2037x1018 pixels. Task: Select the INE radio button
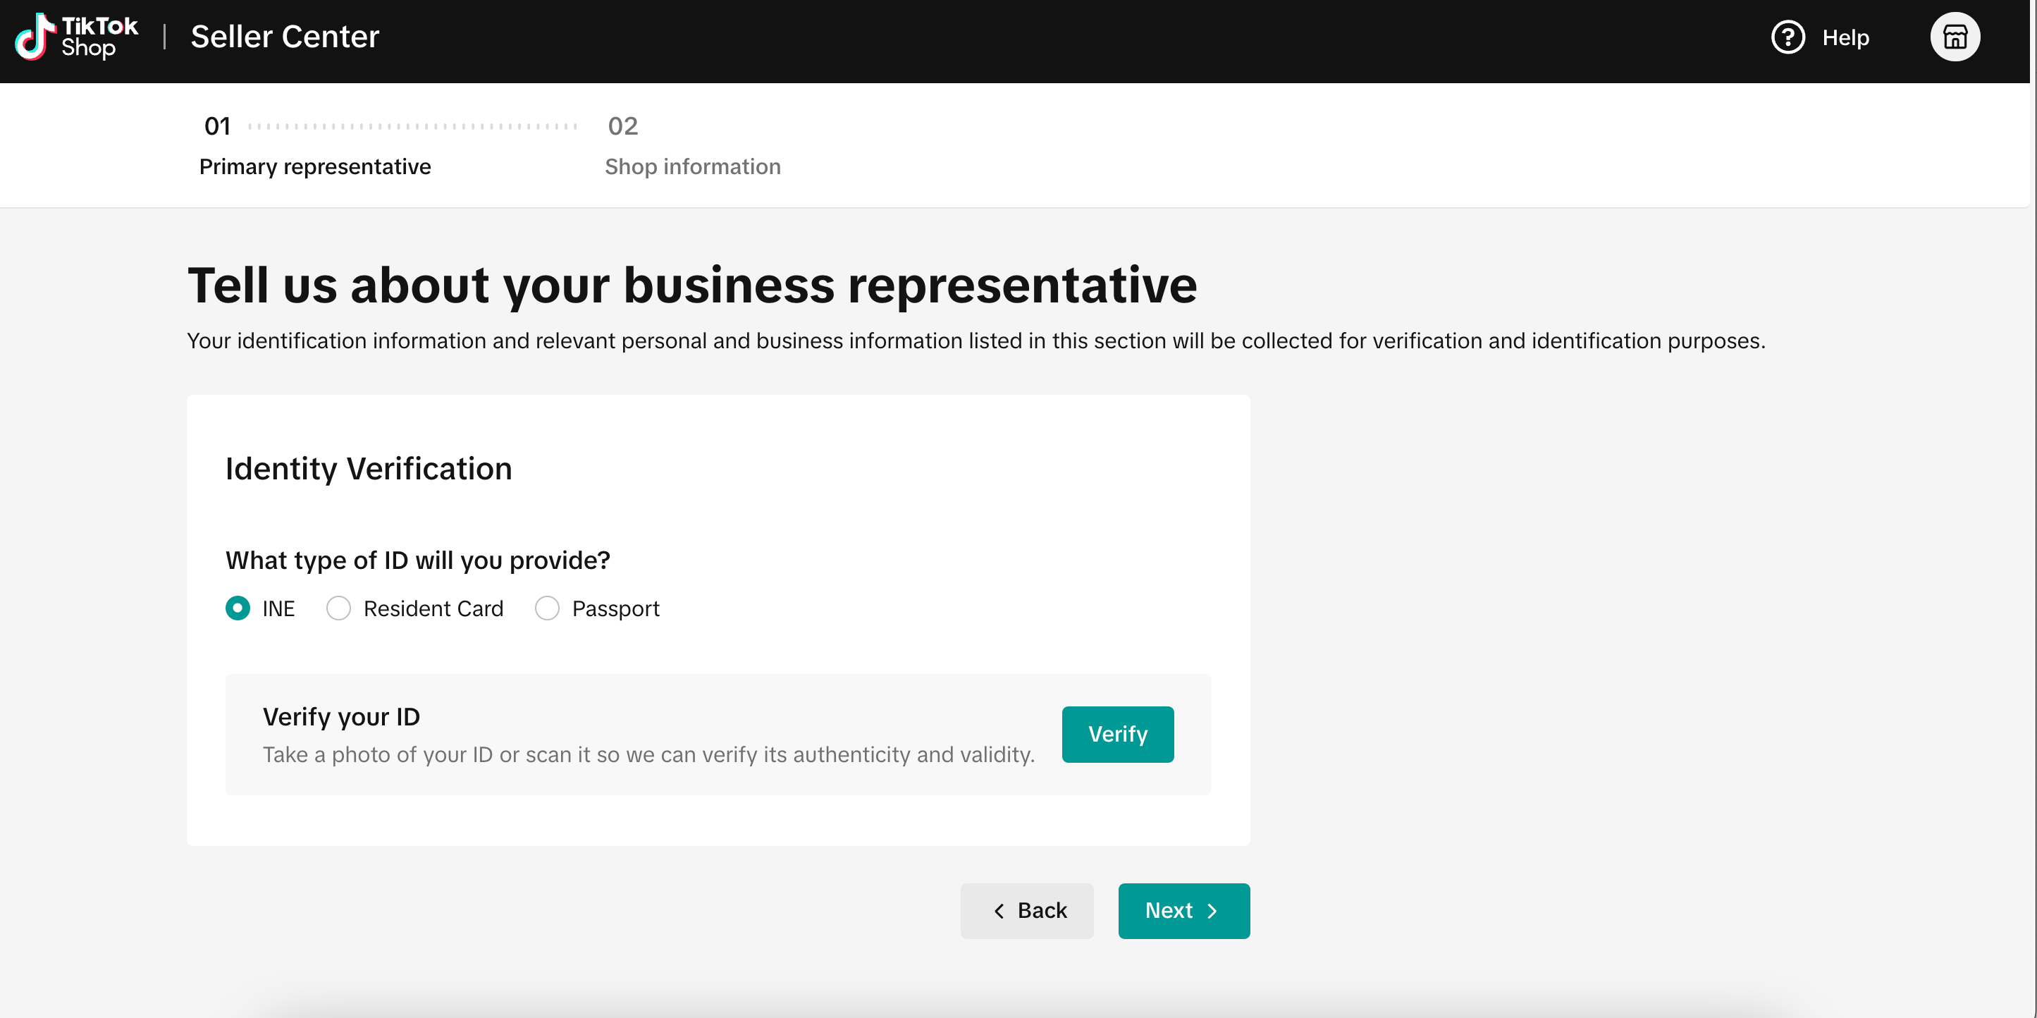[238, 608]
